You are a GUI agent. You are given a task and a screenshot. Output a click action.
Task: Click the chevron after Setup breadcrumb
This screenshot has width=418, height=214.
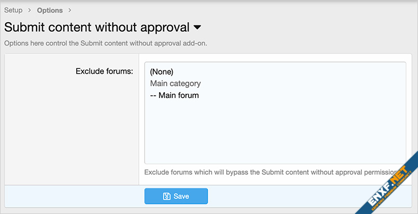tap(30, 10)
